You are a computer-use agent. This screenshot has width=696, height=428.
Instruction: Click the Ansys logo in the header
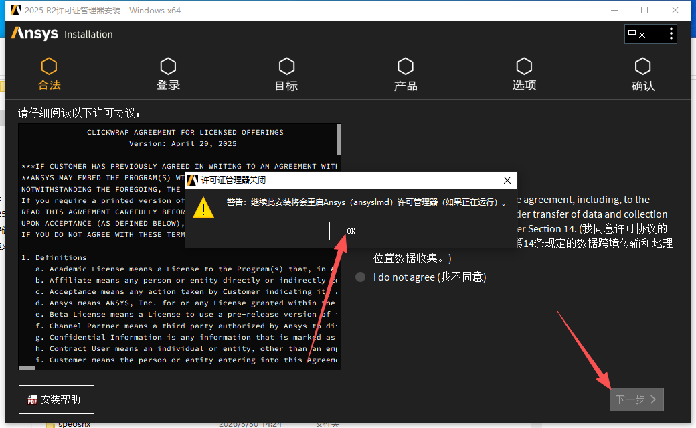point(34,33)
